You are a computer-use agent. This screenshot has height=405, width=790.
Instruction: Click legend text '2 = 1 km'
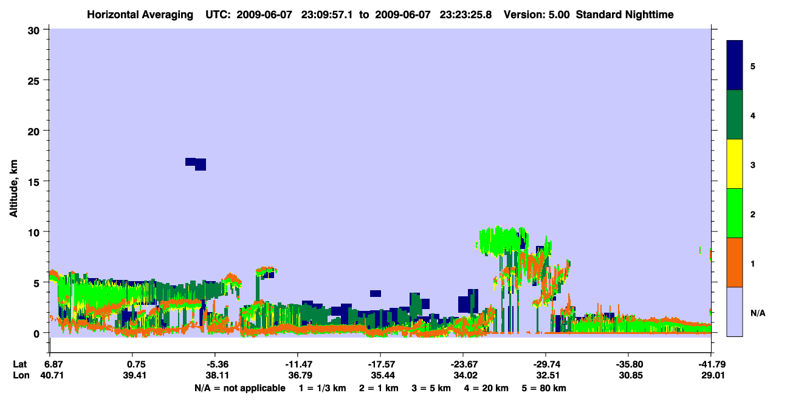[x=378, y=388]
